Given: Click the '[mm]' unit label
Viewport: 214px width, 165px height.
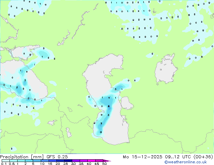Looking at the screenshot, I should click(x=37, y=157).
